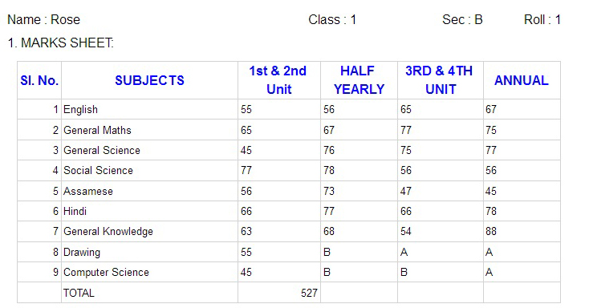Click the MARKS SHEET heading
Screen dimensions: 589x308
tap(60, 43)
